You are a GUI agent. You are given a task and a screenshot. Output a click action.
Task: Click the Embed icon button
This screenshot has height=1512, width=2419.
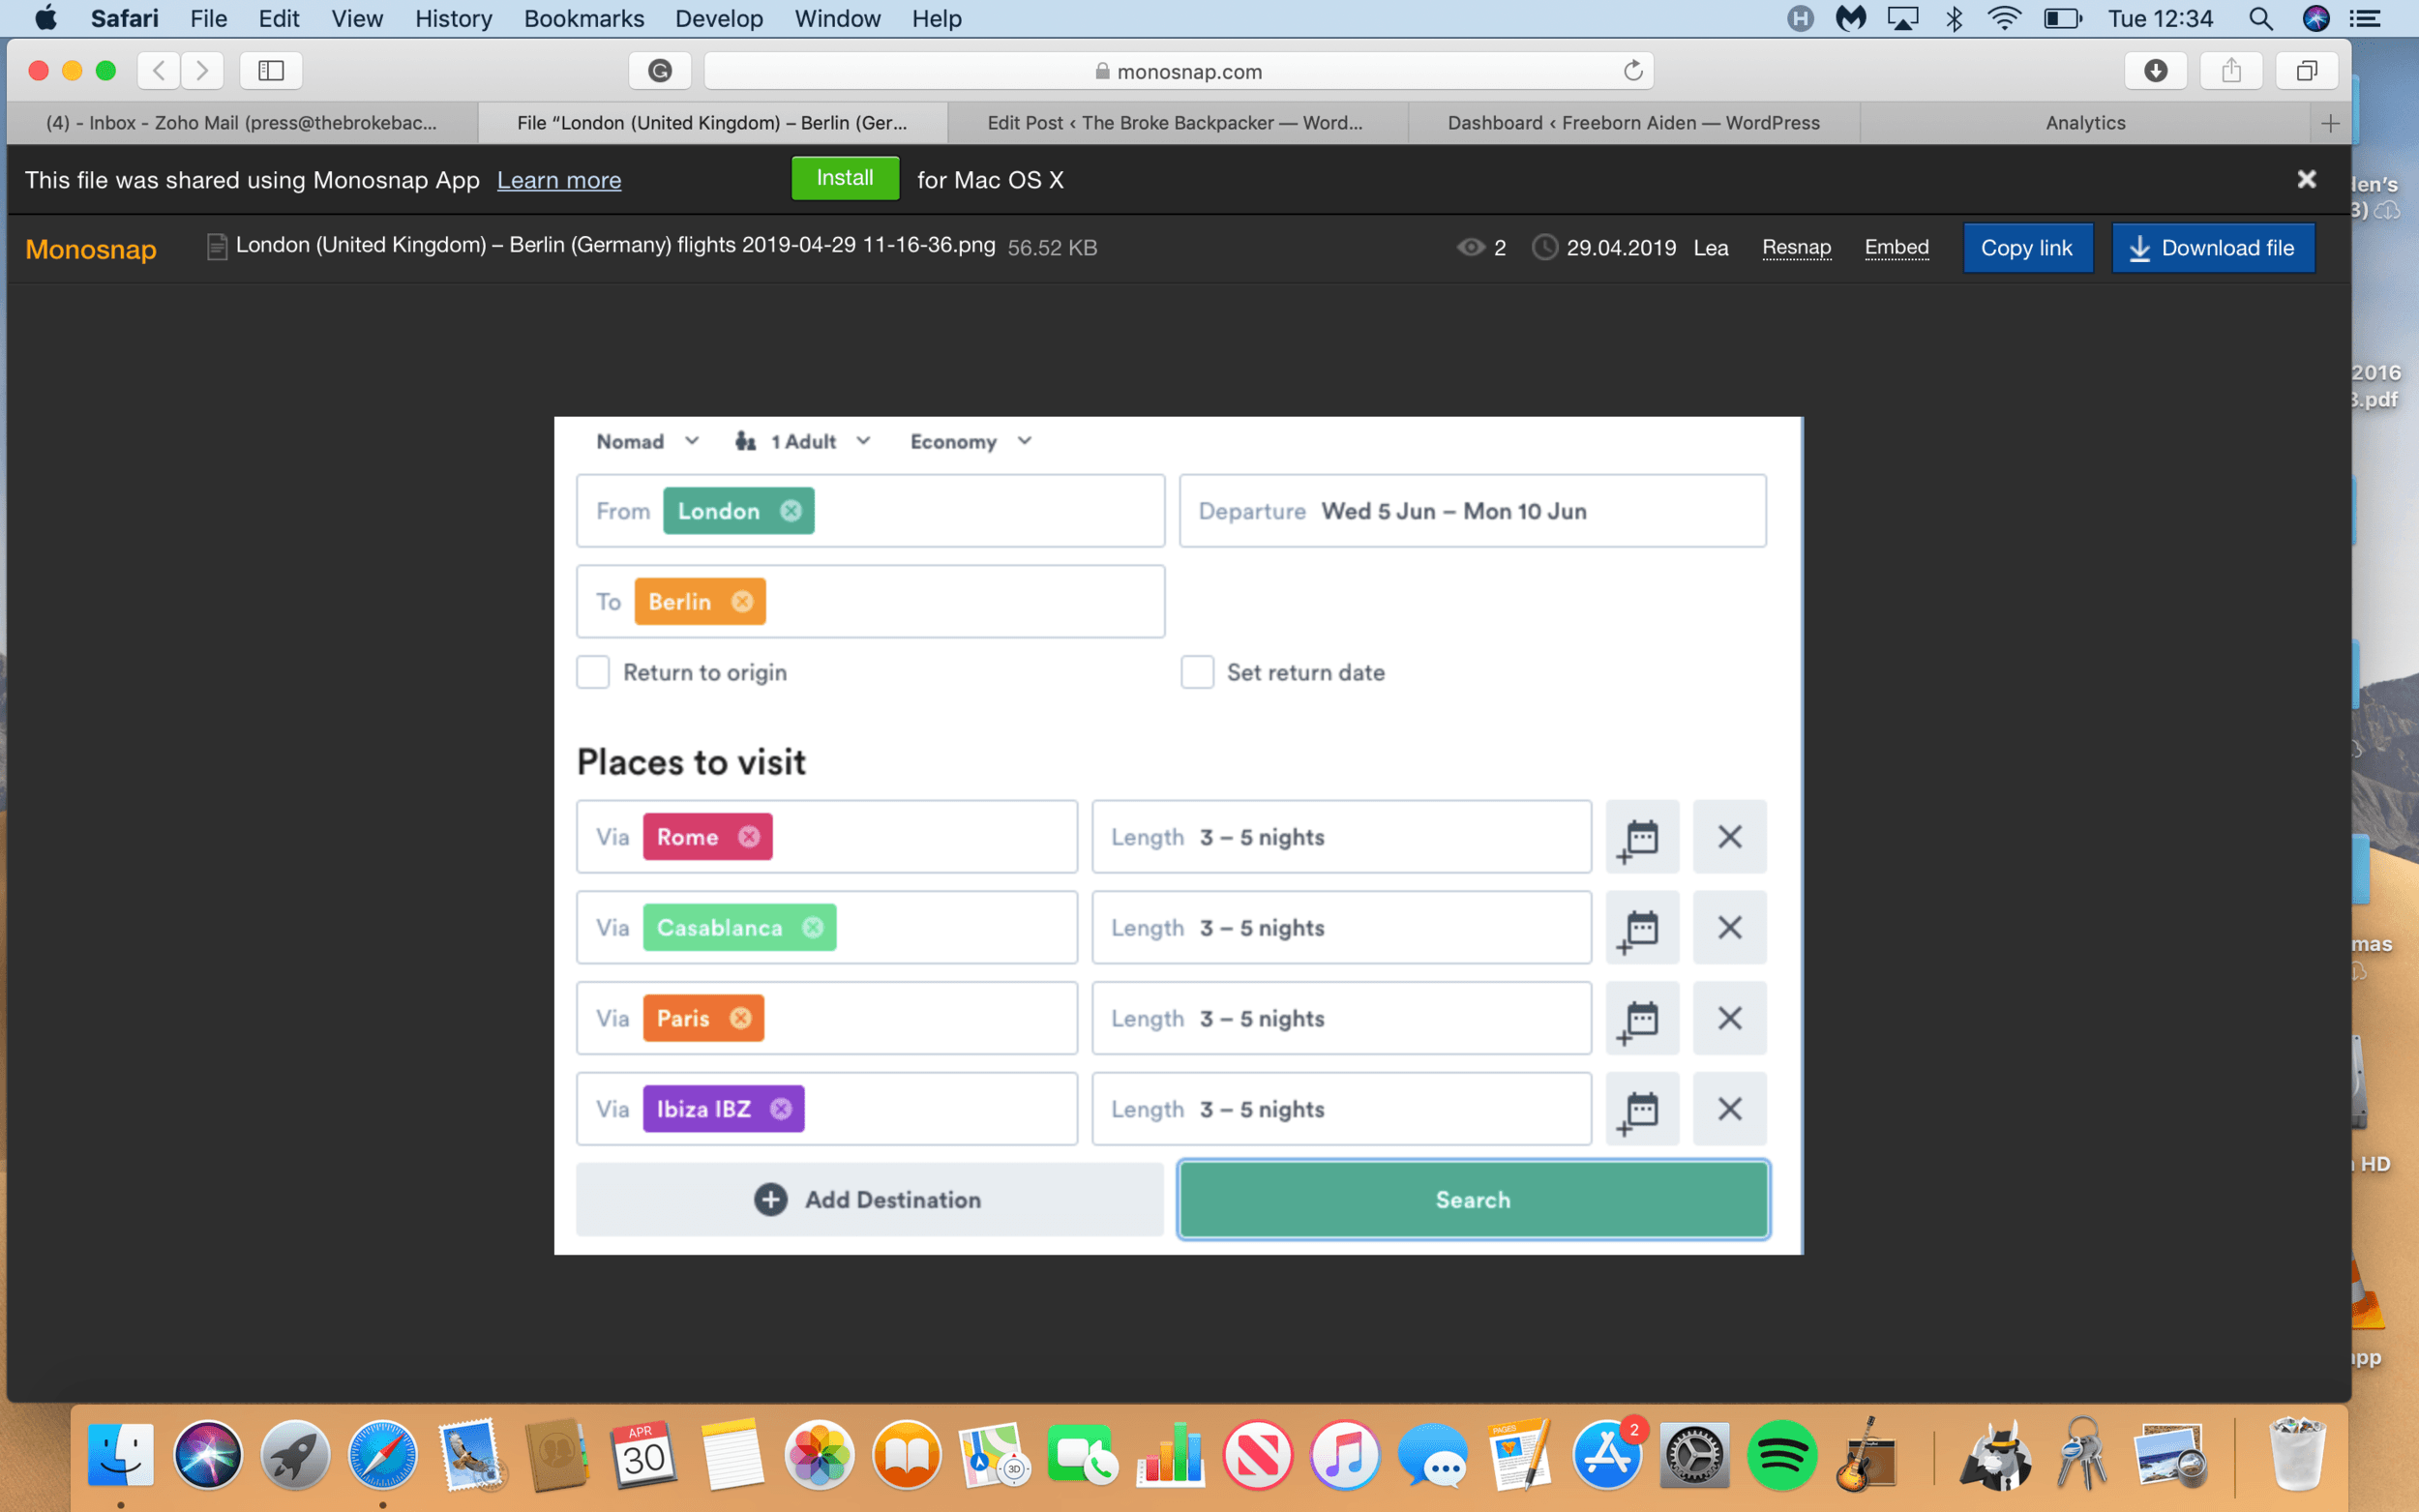[1896, 248]
